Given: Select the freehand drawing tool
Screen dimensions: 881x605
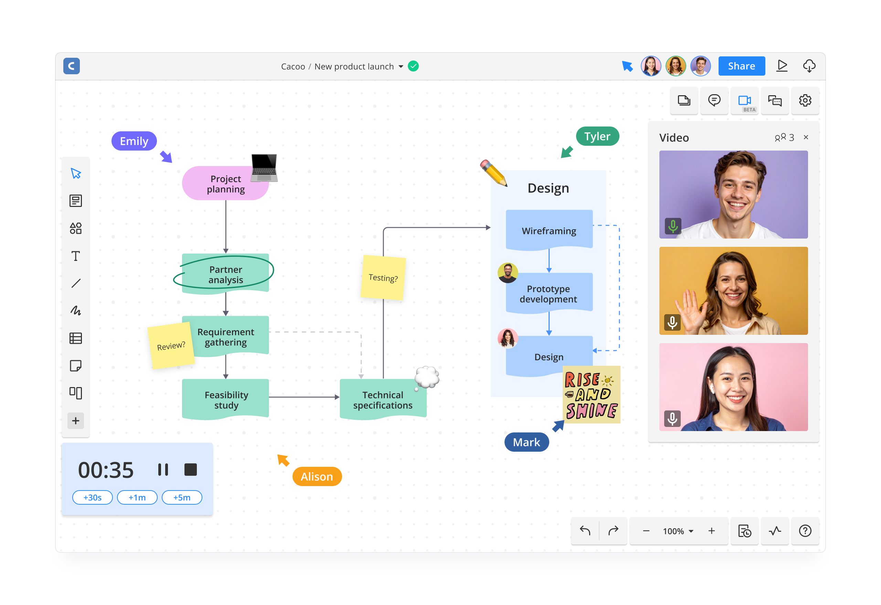Looking at the screenshot, I should click(75, 311).
